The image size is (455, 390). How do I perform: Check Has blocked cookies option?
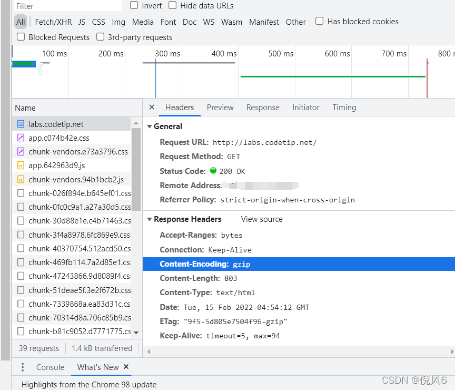click(319, 21)
